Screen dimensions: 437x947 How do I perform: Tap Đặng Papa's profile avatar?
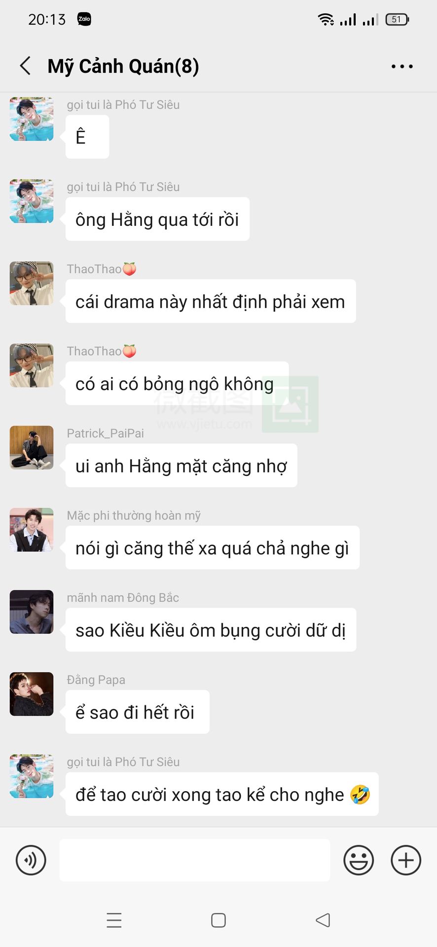[32, 694]
